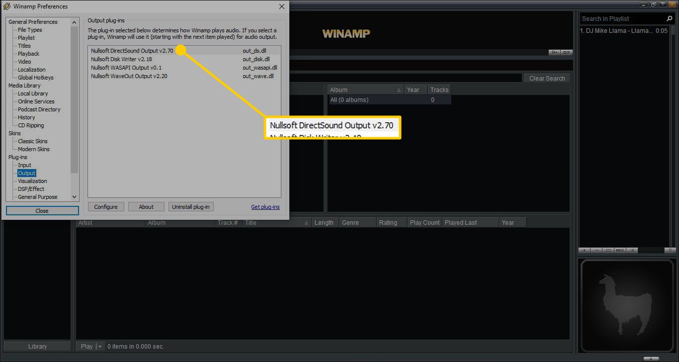Click the magnifier icon in playlist search
This screenshot has width=679, height=362.
click(x=669, y=18)
